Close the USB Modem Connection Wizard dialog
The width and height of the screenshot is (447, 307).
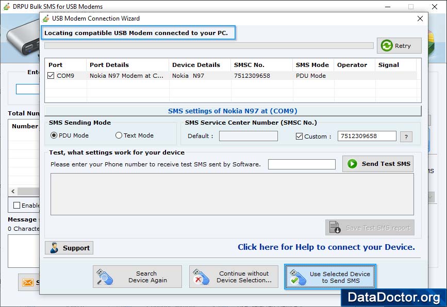coord(420,19)
